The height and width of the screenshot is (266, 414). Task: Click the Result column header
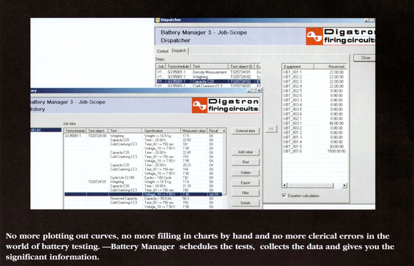(x=215, y=130)
